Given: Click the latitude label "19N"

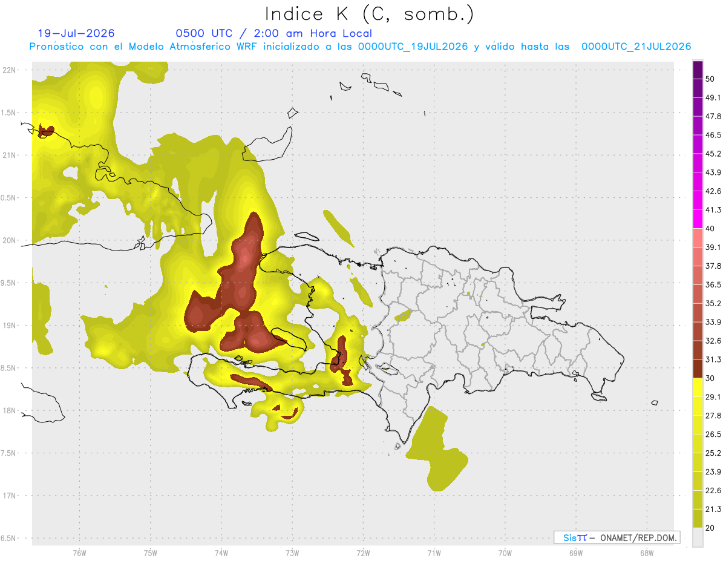Looking at the screenshot, I should (9, 325).
